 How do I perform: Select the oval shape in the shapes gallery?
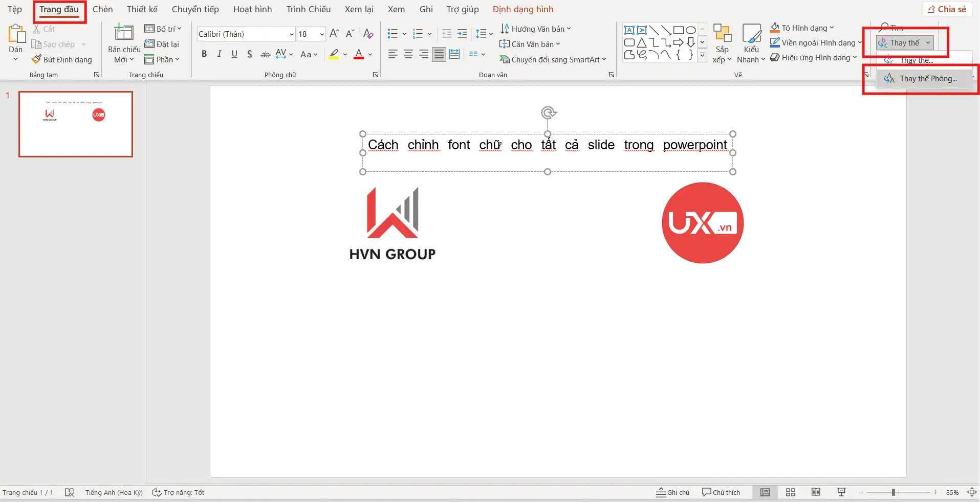(x=690, y=30)
